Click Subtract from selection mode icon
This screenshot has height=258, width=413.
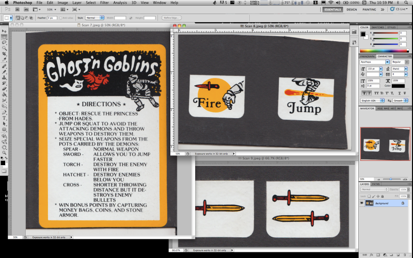click(27, 18)
